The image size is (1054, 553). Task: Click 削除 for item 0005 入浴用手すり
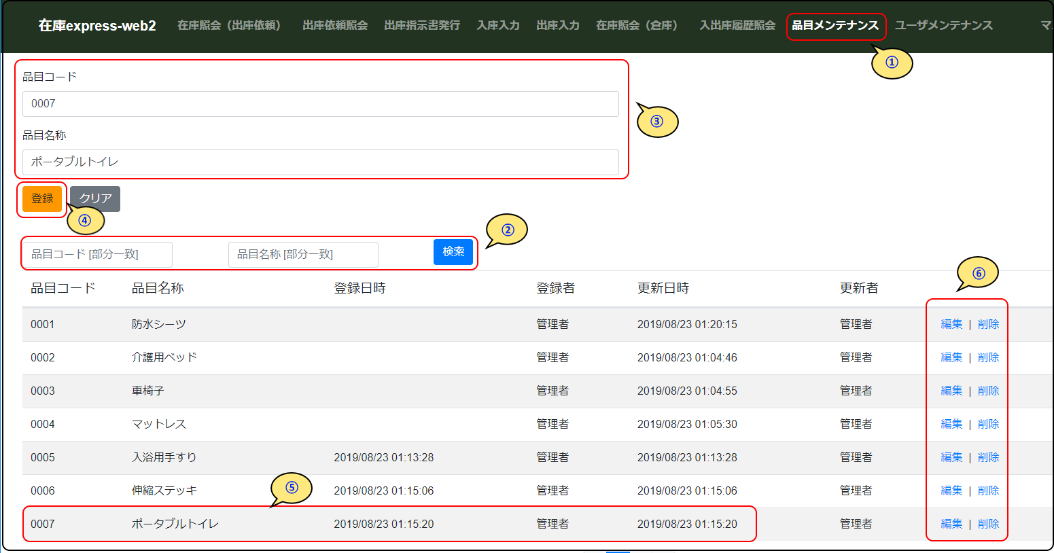[x=988, y=458]
